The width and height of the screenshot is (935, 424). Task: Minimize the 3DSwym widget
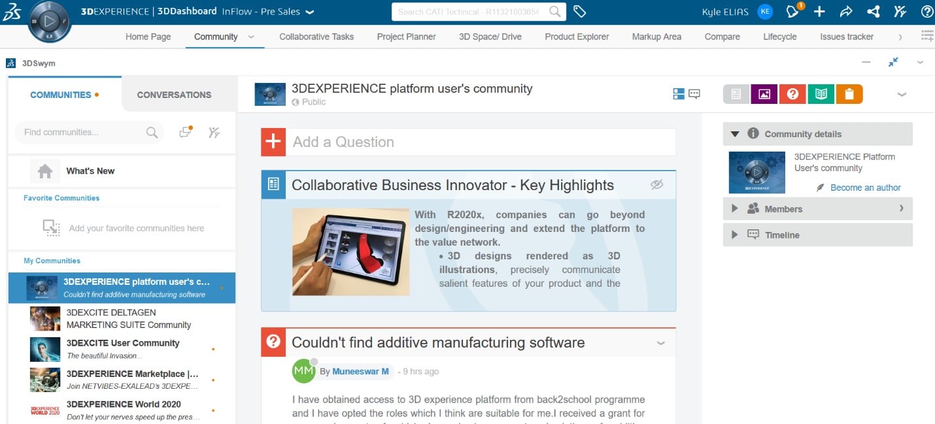pyautogui.click(x=866, y=62)
